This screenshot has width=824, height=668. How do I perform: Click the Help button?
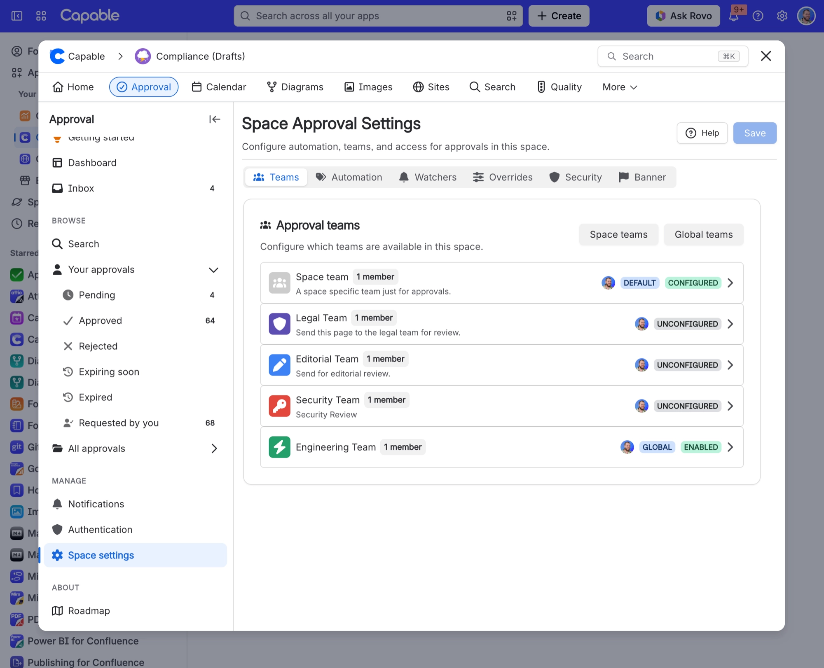point(702,133)
